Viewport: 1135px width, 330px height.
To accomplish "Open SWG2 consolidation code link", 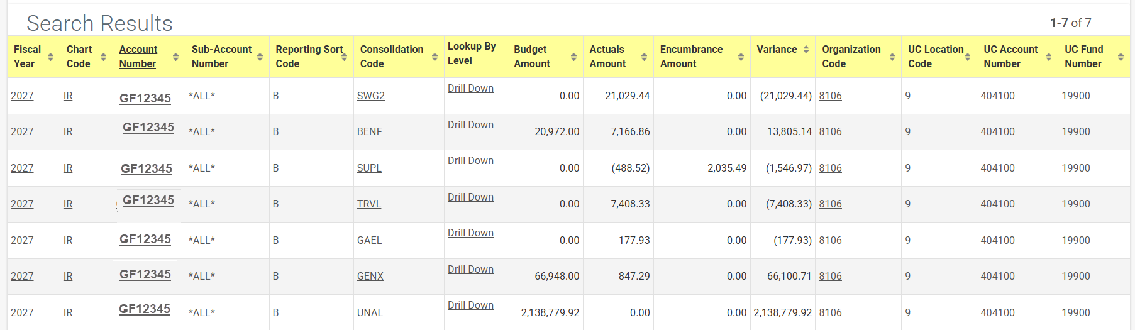I will click(371, 96).
